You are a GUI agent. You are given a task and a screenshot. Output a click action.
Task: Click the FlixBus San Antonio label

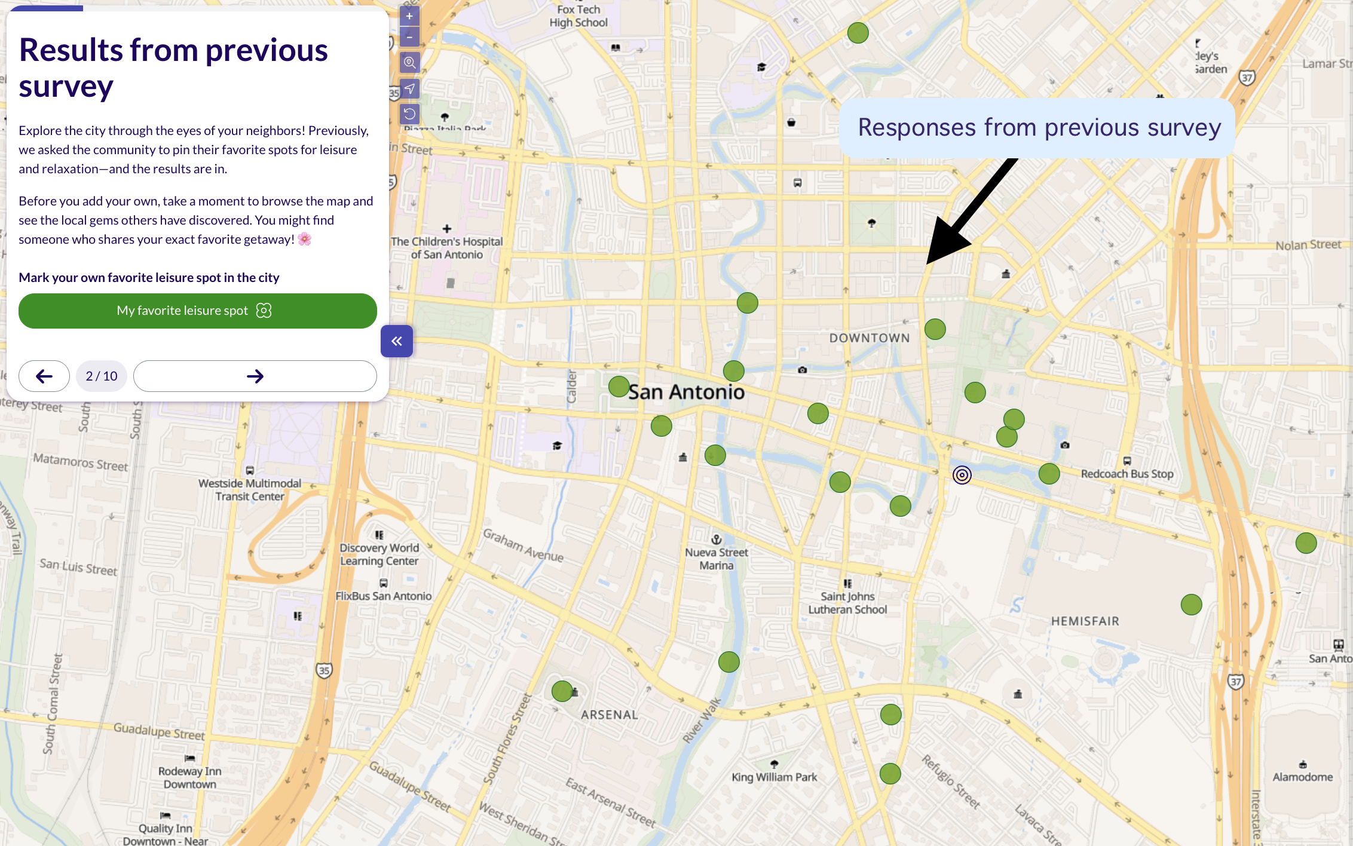point(384,596)
